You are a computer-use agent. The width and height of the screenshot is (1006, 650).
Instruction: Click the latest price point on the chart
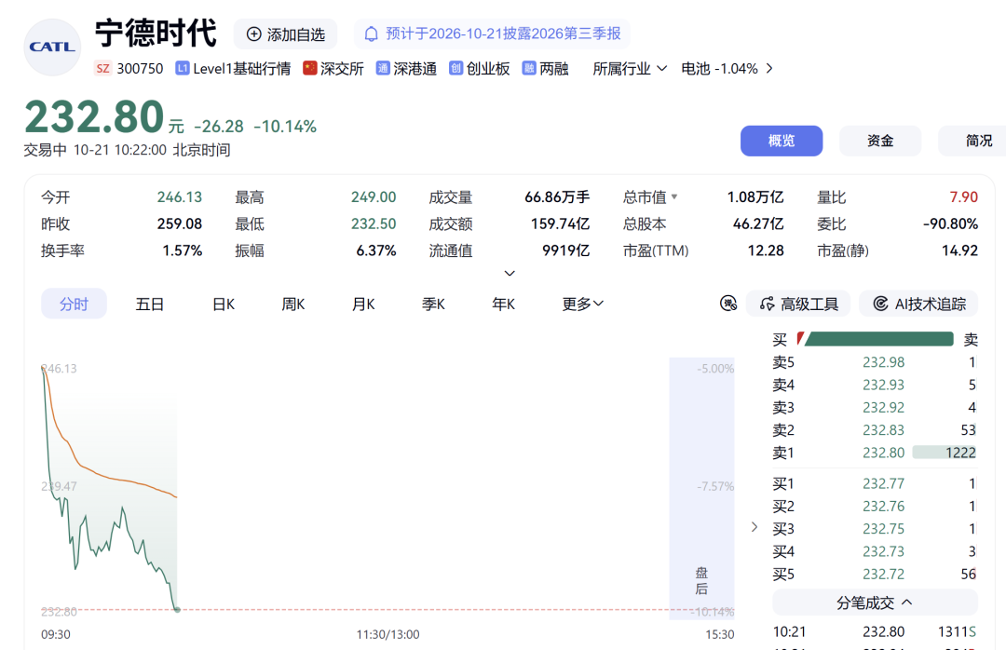pos(177,610)
